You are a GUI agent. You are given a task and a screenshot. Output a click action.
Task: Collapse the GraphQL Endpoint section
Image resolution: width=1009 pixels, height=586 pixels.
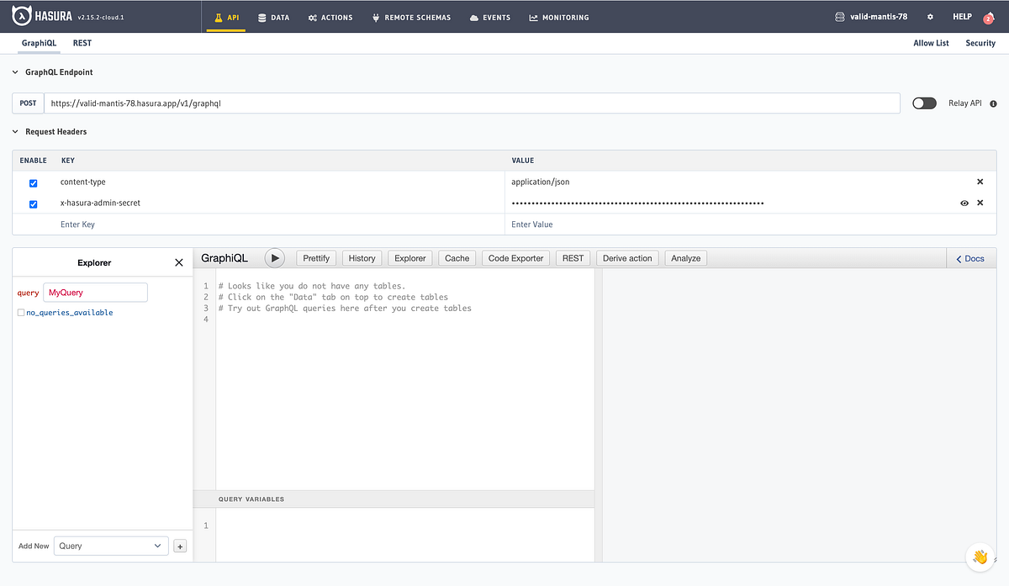click(14, 72)
